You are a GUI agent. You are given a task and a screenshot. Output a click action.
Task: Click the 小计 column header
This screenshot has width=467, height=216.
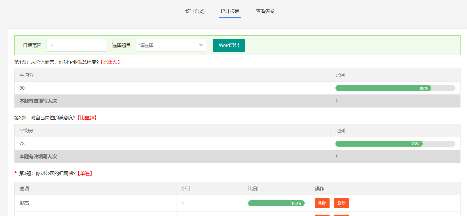(x=186, y=188)
